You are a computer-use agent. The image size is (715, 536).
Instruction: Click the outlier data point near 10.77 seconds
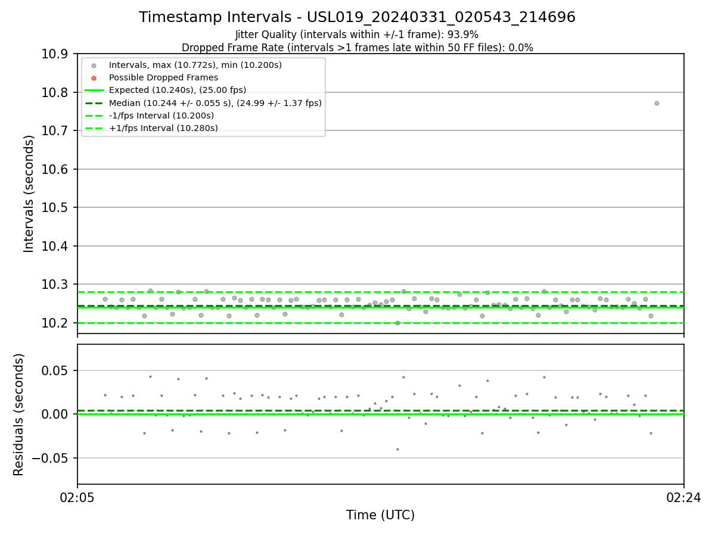pyautogui.click(x=657, y=103)
